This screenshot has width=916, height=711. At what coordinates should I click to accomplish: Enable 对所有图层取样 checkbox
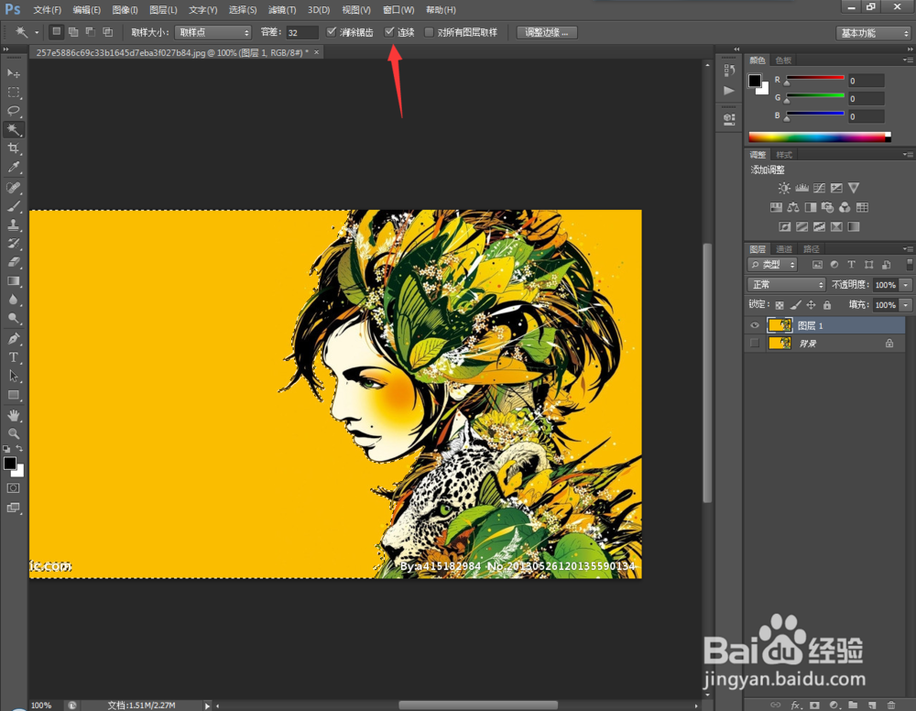point(429,32)
